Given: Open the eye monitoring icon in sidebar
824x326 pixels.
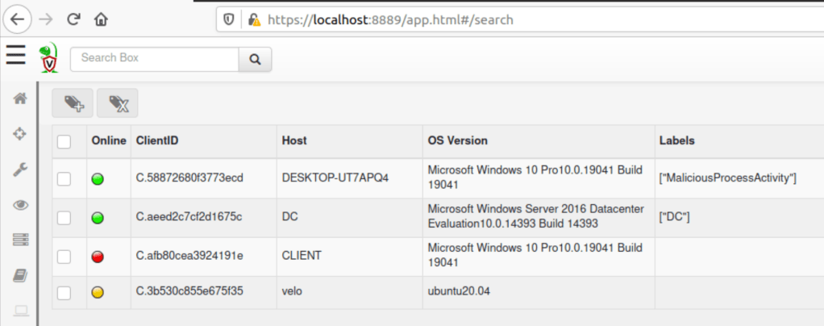Looking at the screenshot, I should point(20,205).
